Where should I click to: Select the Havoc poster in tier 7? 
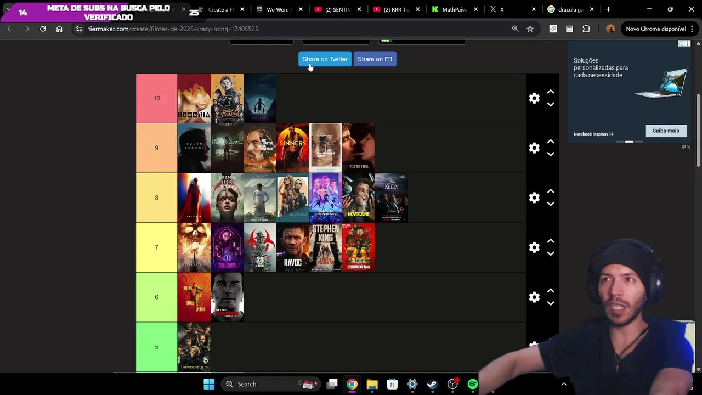tap(293, 247)
